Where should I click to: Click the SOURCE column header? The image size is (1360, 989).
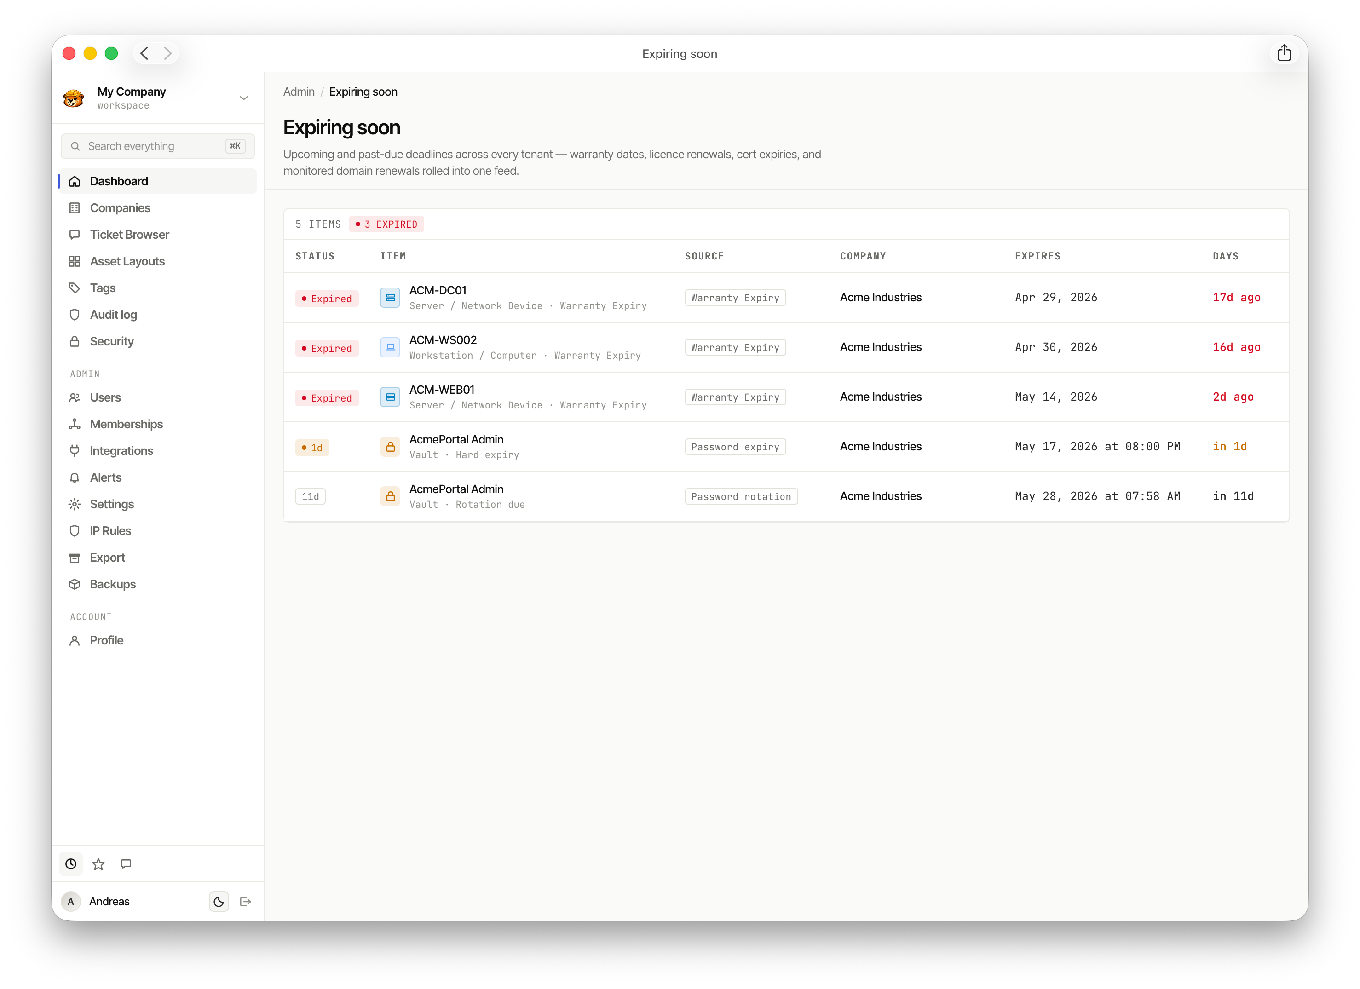[x=704, y=256]
